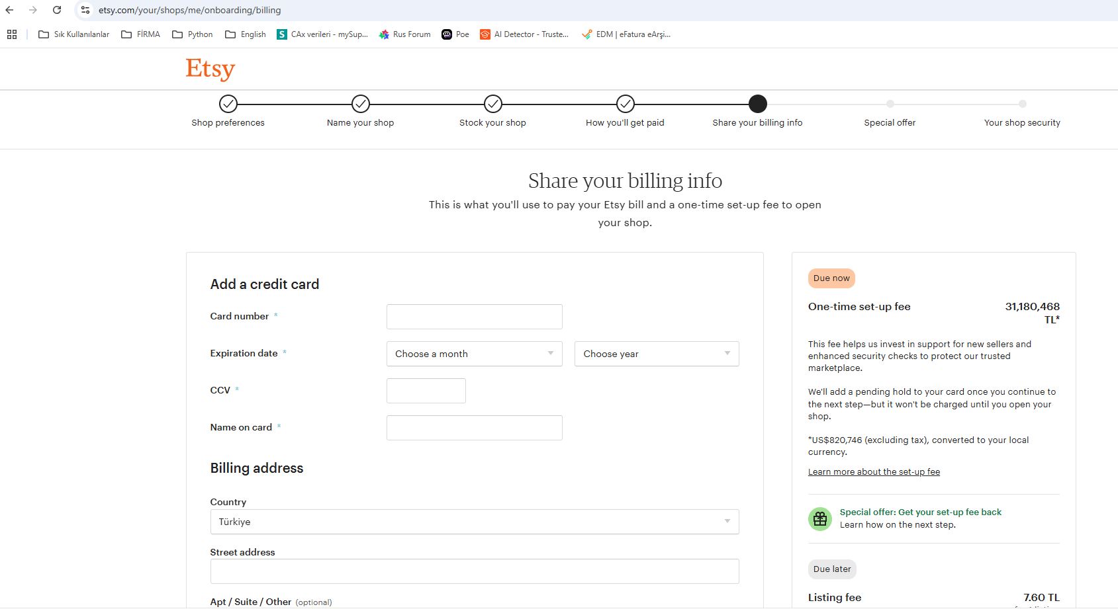The width and height of the screenshot is (1118, 609).
Task: Click the Share your billing info page heading
Action: (x=625, y=181)
